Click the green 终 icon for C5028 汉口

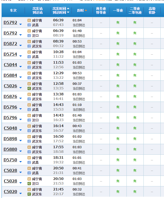click(x=29, y=184)
